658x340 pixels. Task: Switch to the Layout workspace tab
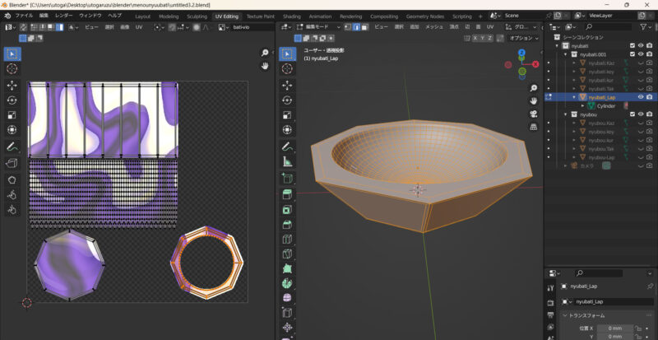coord(142,16)
